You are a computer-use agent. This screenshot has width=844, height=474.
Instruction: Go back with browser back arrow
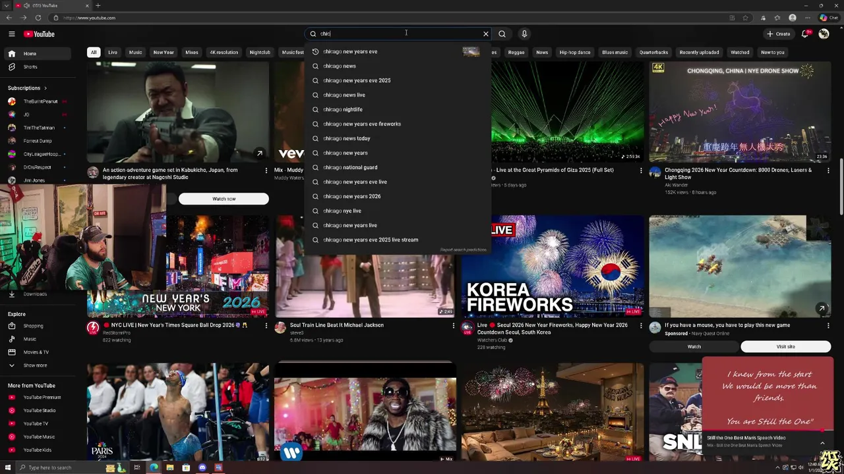9,18
